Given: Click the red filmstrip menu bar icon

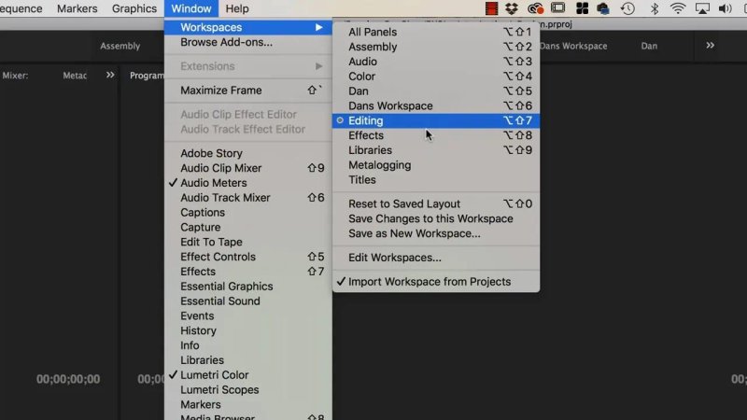Looking at the screenshot, I should 491,8.
